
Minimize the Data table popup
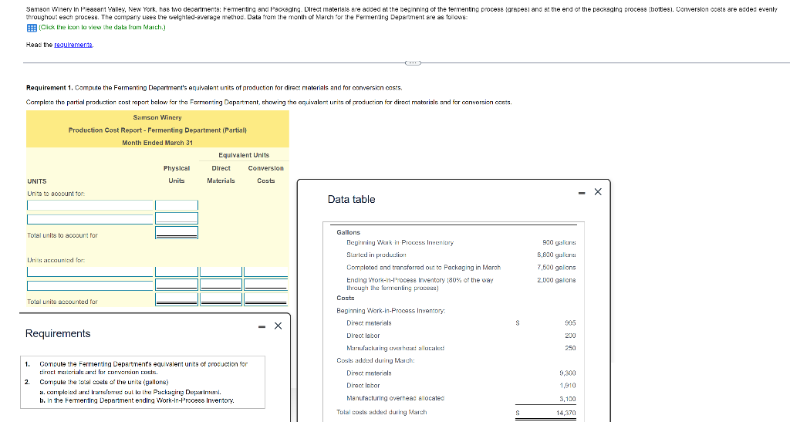pos(582,192)
